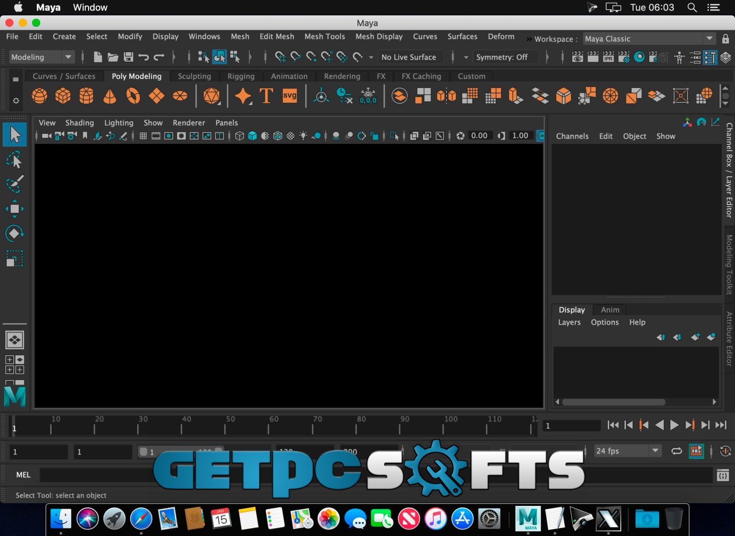Open shelf settings gear menu

16,100
